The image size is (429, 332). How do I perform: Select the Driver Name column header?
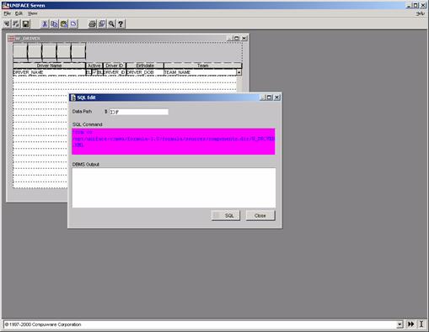pyautogui.click(x=49, y=66)
